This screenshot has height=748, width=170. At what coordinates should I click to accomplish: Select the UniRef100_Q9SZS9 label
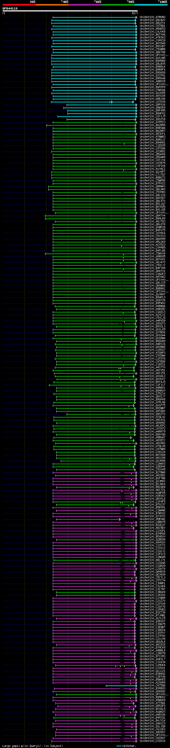152,119
